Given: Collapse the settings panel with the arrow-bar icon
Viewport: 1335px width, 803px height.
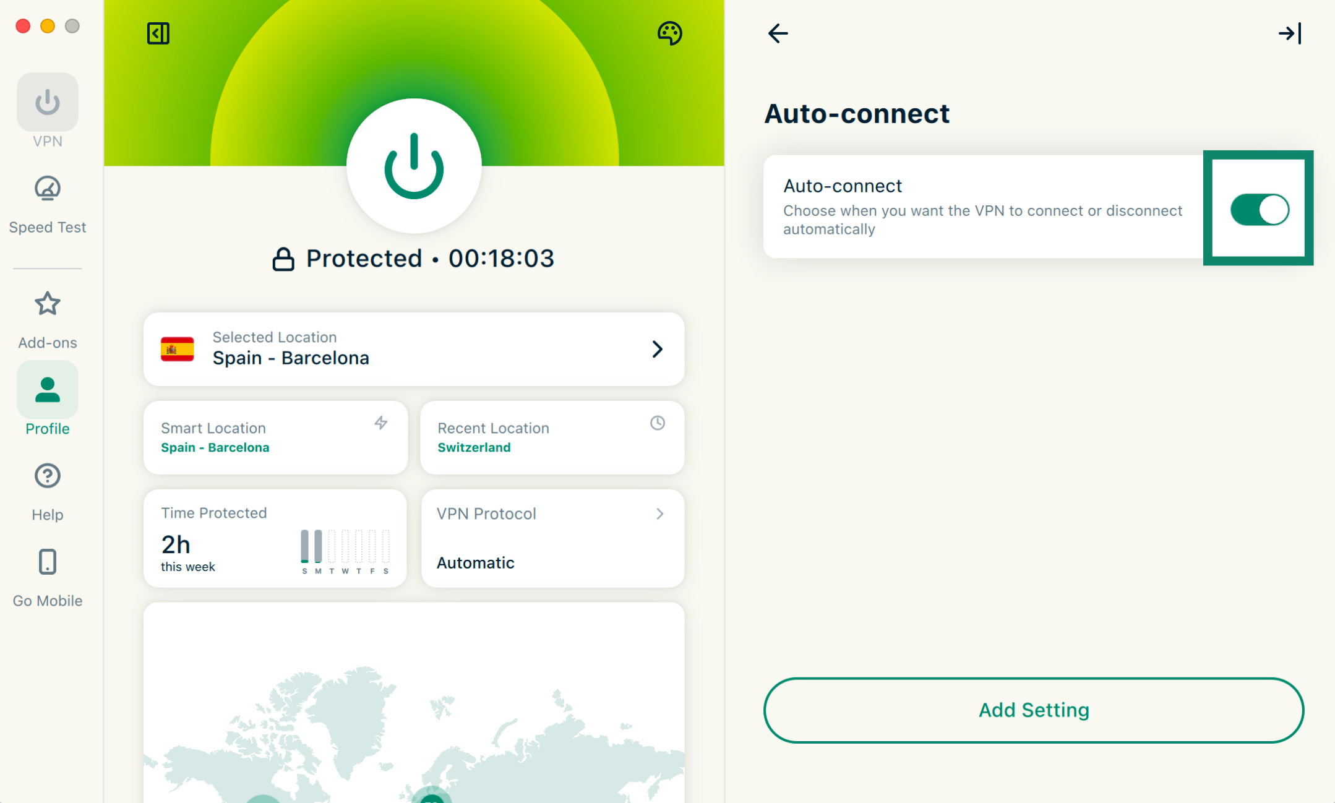Looking at the screenshot, I should coord(1290,33).
